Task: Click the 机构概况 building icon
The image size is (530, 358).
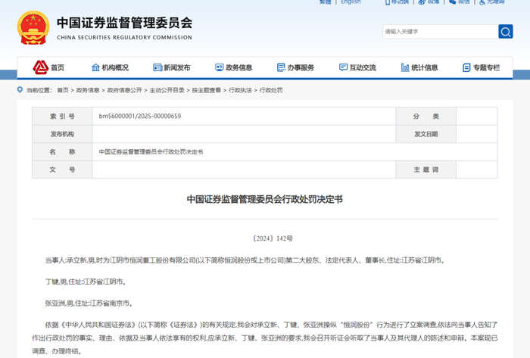Action: (95, 67)
